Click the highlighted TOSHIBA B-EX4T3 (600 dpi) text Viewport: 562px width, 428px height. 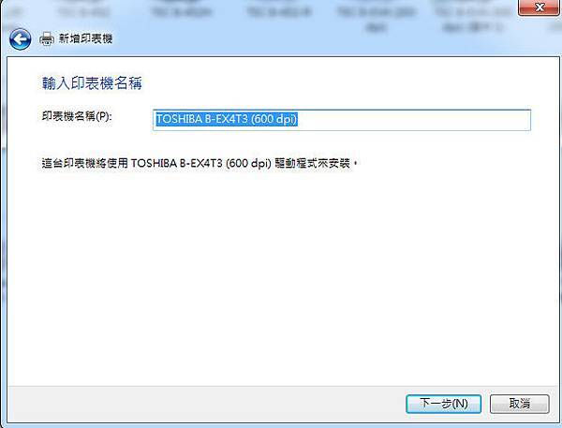click(x=227, y=119)
